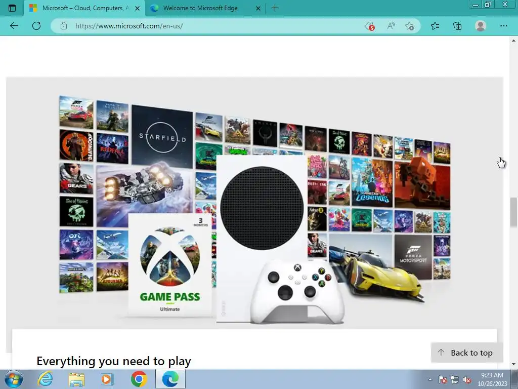
Task: Open the Collections panel
Action: 457,26
